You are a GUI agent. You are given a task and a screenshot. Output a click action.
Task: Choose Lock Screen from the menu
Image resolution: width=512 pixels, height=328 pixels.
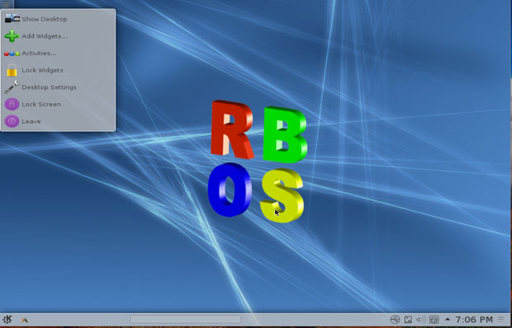58,104
